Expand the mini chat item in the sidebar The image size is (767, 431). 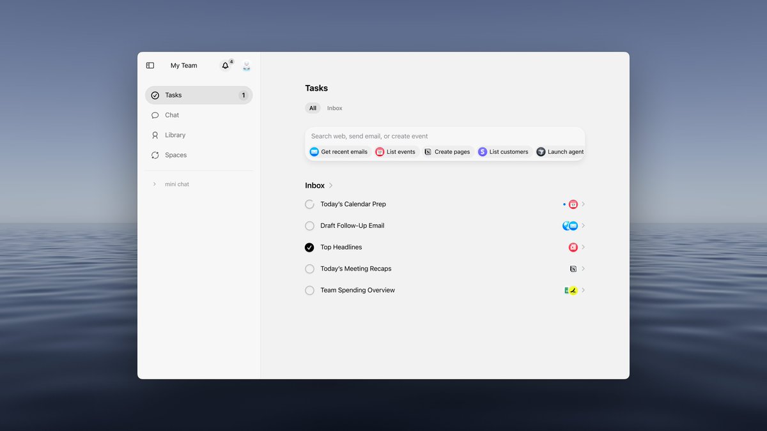click(153, 184)
